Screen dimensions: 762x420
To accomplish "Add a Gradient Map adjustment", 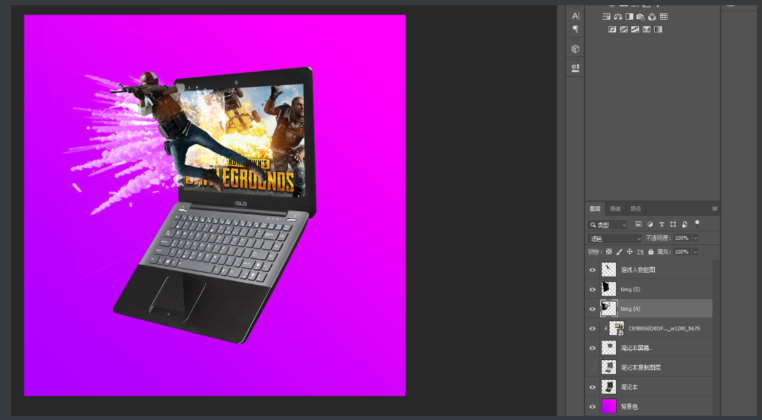I will tap(658, 30).
